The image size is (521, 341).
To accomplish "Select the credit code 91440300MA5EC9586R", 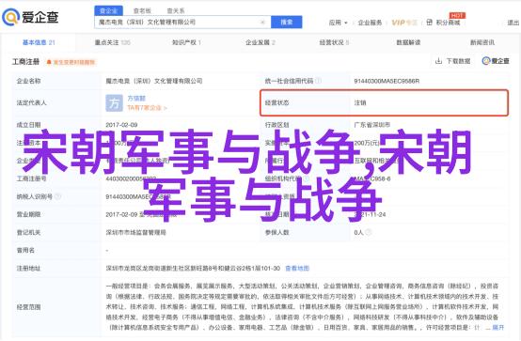I will [387, 81].
